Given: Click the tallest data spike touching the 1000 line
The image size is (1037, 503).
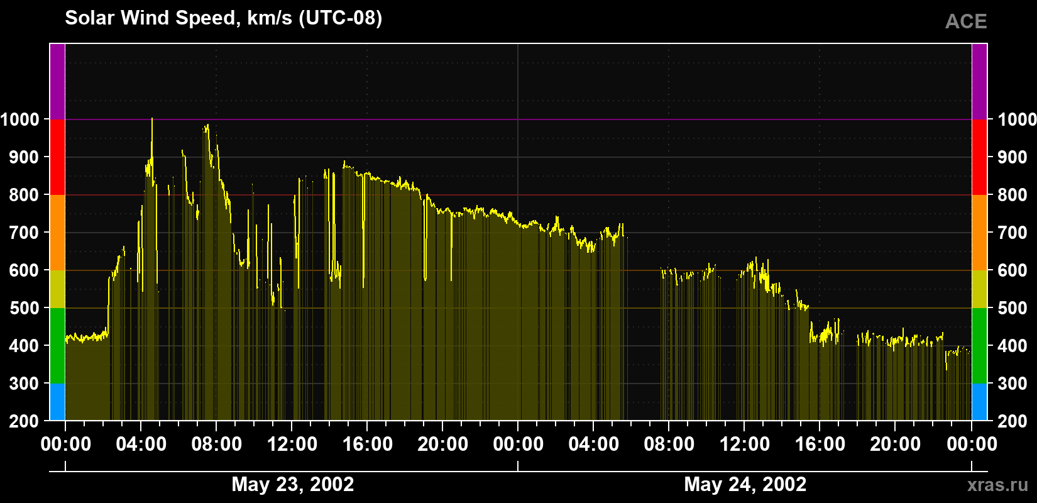Looking at the screenshot, I should click(152, 151).
